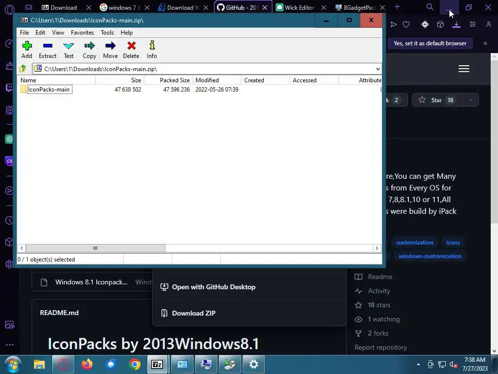Open the Opera main menu logo
Viewport: 498px width, 374px height.
pos(10,10)
